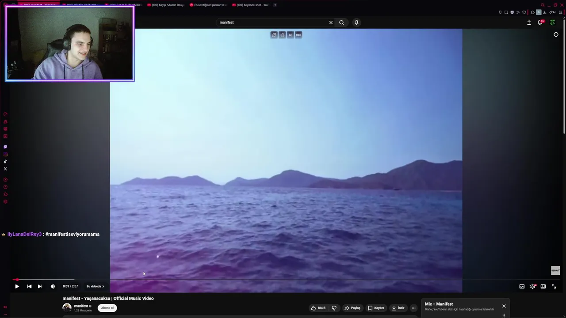Open the snapshot capture toolbar icon
This screenshot has height=318, width=566.
(506, 12)
